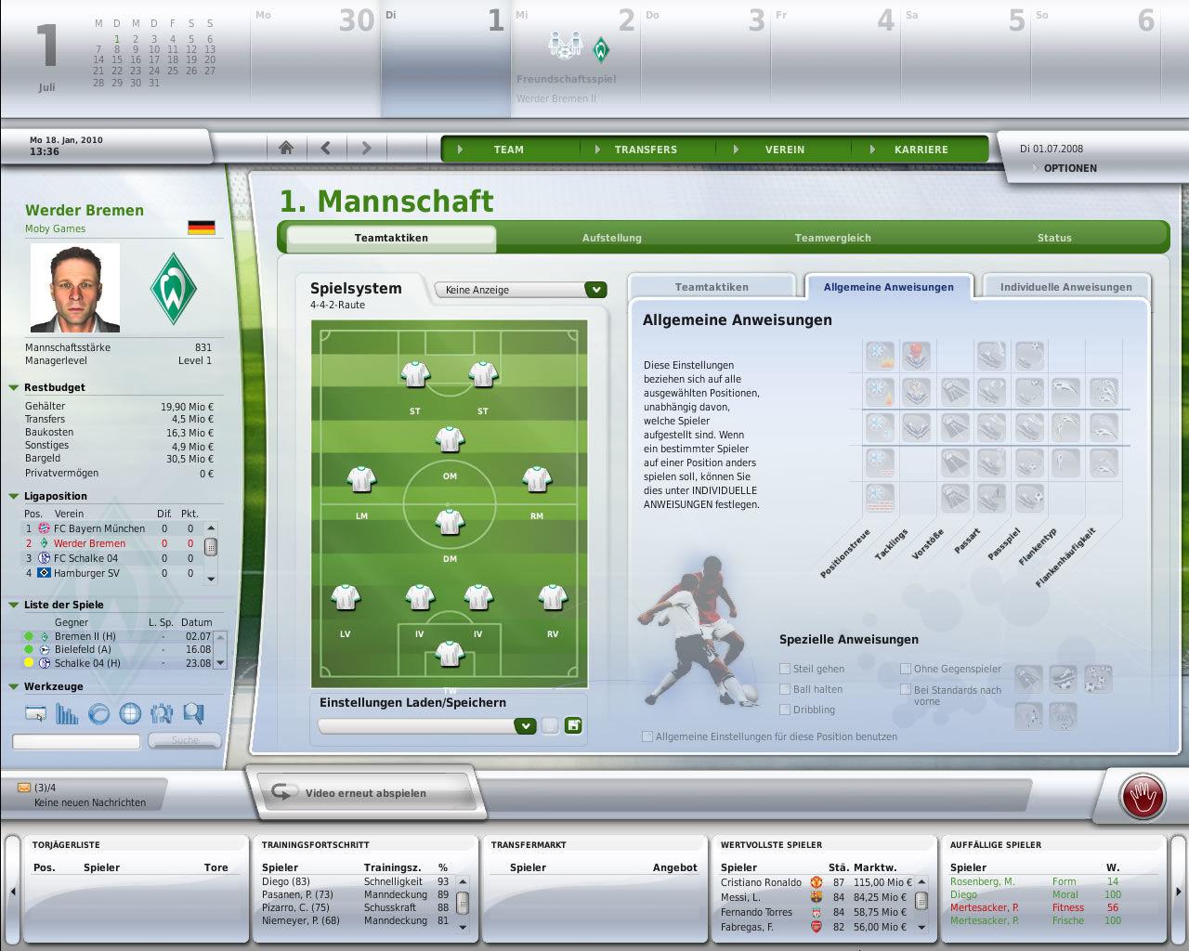Open the blue swirl tool icon
Image resolution: width=1189 pixels, height=951 pixels.
point(98,713)
